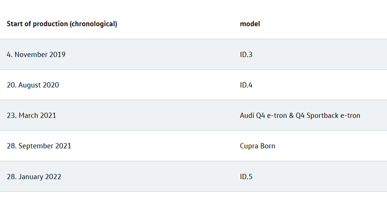The height and width of the screenshot is (217, 387).
Task: Click the ID.4 model cell
Action: 246,85
